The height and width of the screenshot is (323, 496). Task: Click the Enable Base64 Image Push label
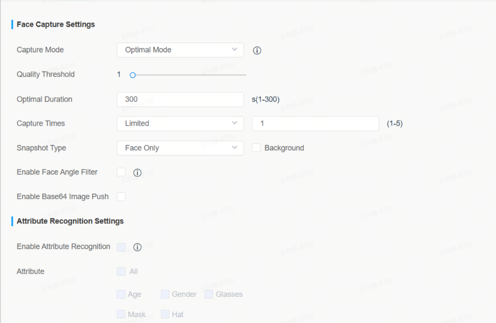63,197
